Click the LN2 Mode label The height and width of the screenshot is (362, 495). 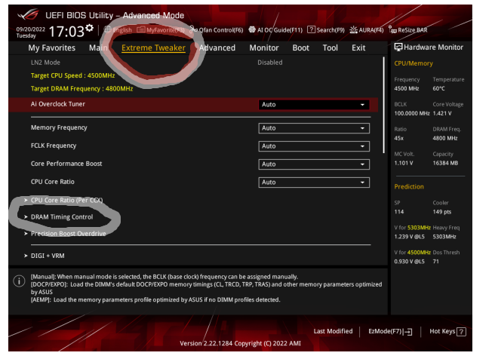click(45, 63)
